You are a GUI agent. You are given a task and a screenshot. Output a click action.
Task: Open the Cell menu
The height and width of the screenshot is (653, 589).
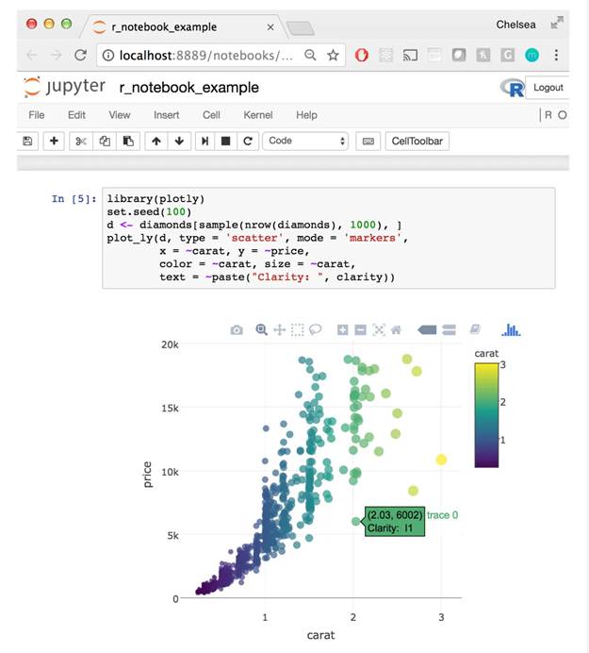[211, 115]
